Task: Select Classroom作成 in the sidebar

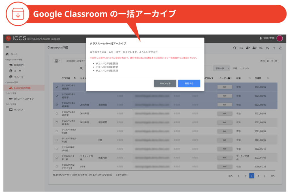Action: [x=24, y=88]
